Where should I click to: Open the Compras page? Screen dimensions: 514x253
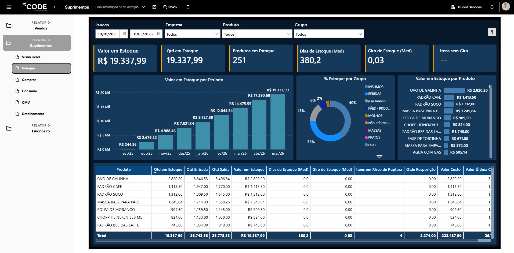point(41,80)
